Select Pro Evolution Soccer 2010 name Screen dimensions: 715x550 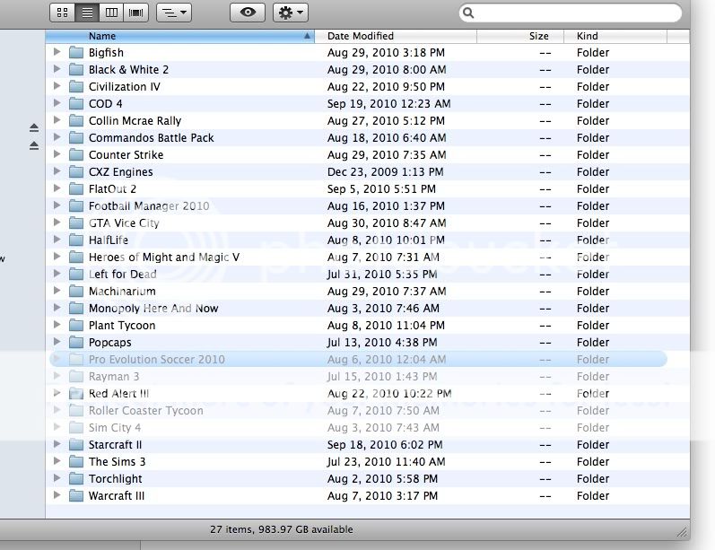[156, 360]
